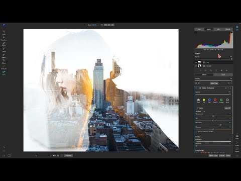Screen dimensions: 241x181
Task: Switch to the Info tab
Action: click(x=218, y=29)
